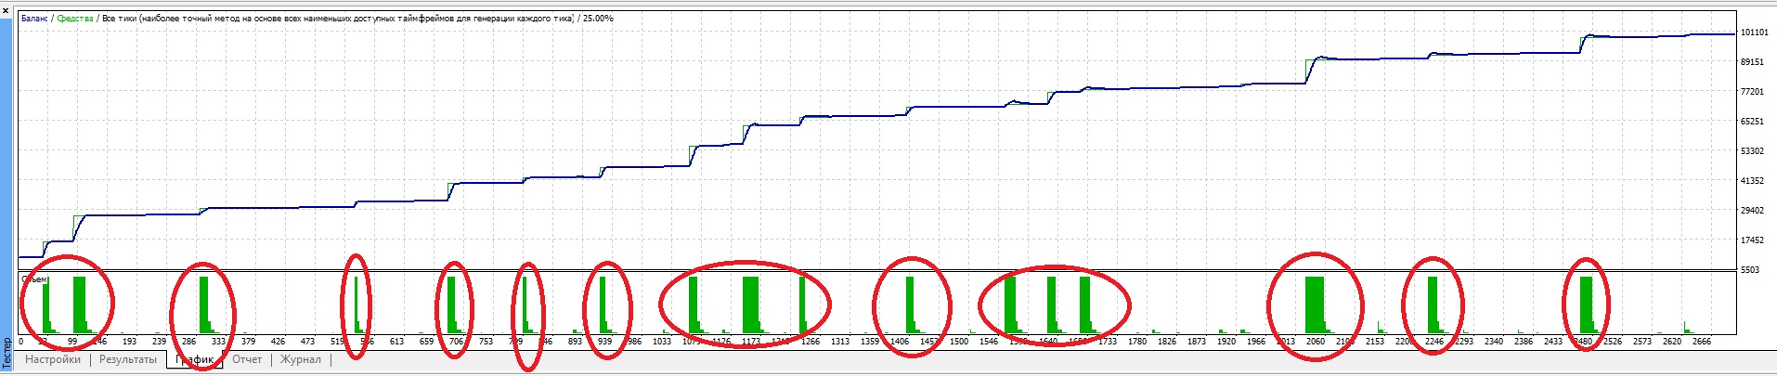This screenshot has width=1777, height=376.
Task: Click the 17452 value on the balance axis
Action: [x=1752, y=240]
